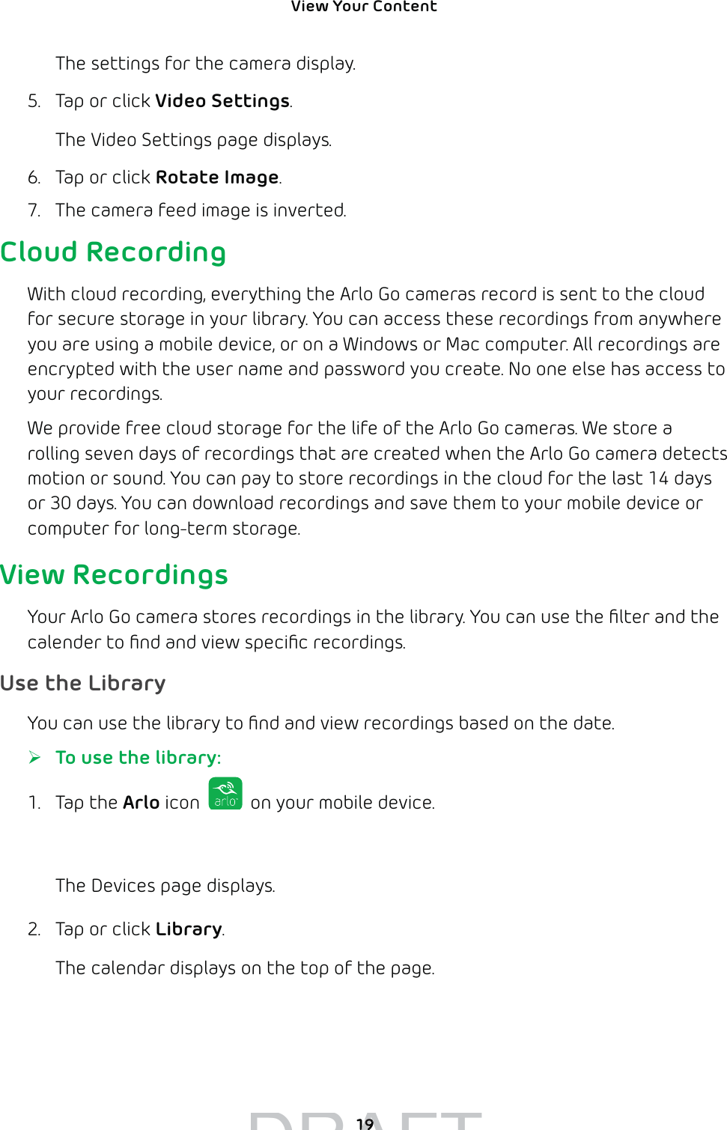Screen dimensions: 727x1130
Task: Click the green Arlo app icon
Action: (x=225, y=794)
